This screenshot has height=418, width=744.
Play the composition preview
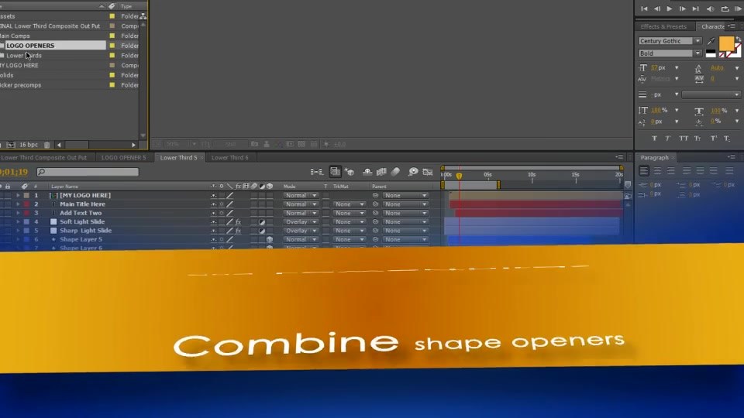pos(670,9)
